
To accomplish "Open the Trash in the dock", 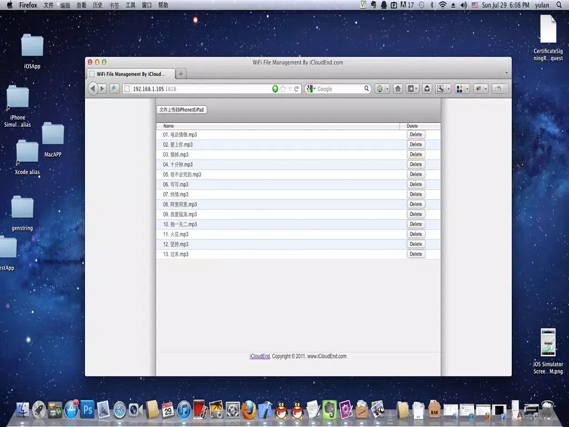I will 547,410.
